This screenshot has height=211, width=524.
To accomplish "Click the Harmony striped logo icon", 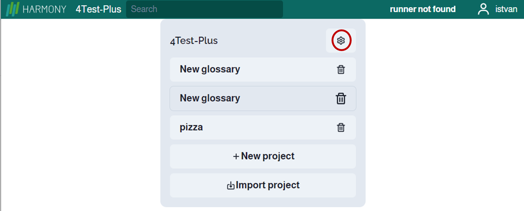I will click(x=13, y=9).
